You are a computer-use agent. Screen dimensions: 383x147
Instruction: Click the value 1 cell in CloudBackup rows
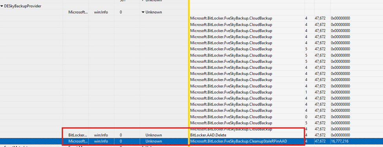click(306, 92)
